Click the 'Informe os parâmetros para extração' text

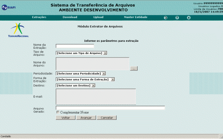point(111,41)
